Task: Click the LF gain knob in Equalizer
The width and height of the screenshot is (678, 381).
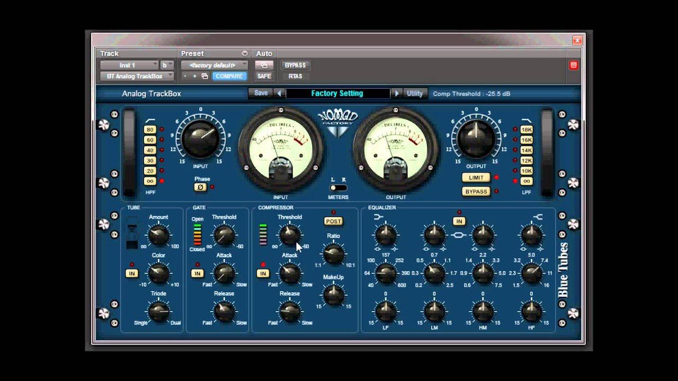Action: [x=386, y=312]
